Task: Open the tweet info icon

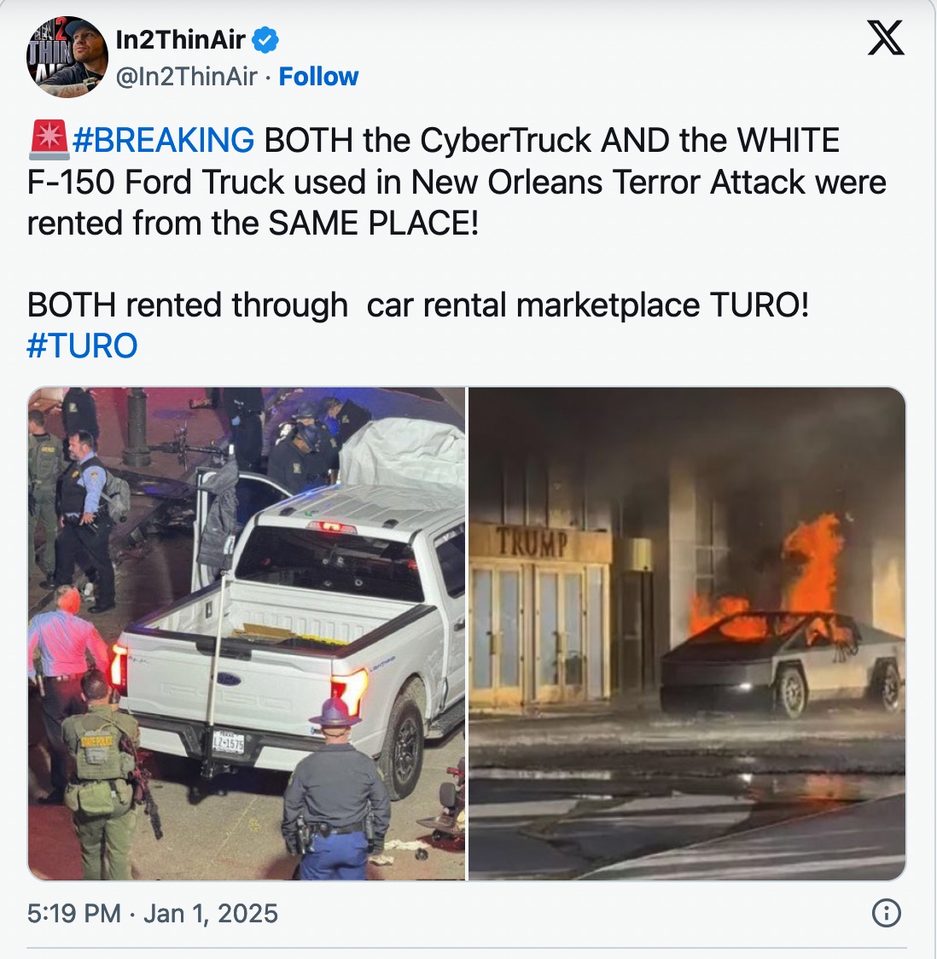Action: (x=887, y=913)
